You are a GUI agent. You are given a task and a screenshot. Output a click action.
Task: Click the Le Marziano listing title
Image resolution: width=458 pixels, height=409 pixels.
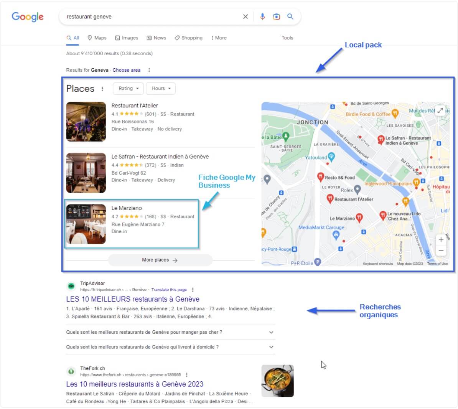pyautogui.click(x=127, y=208)
